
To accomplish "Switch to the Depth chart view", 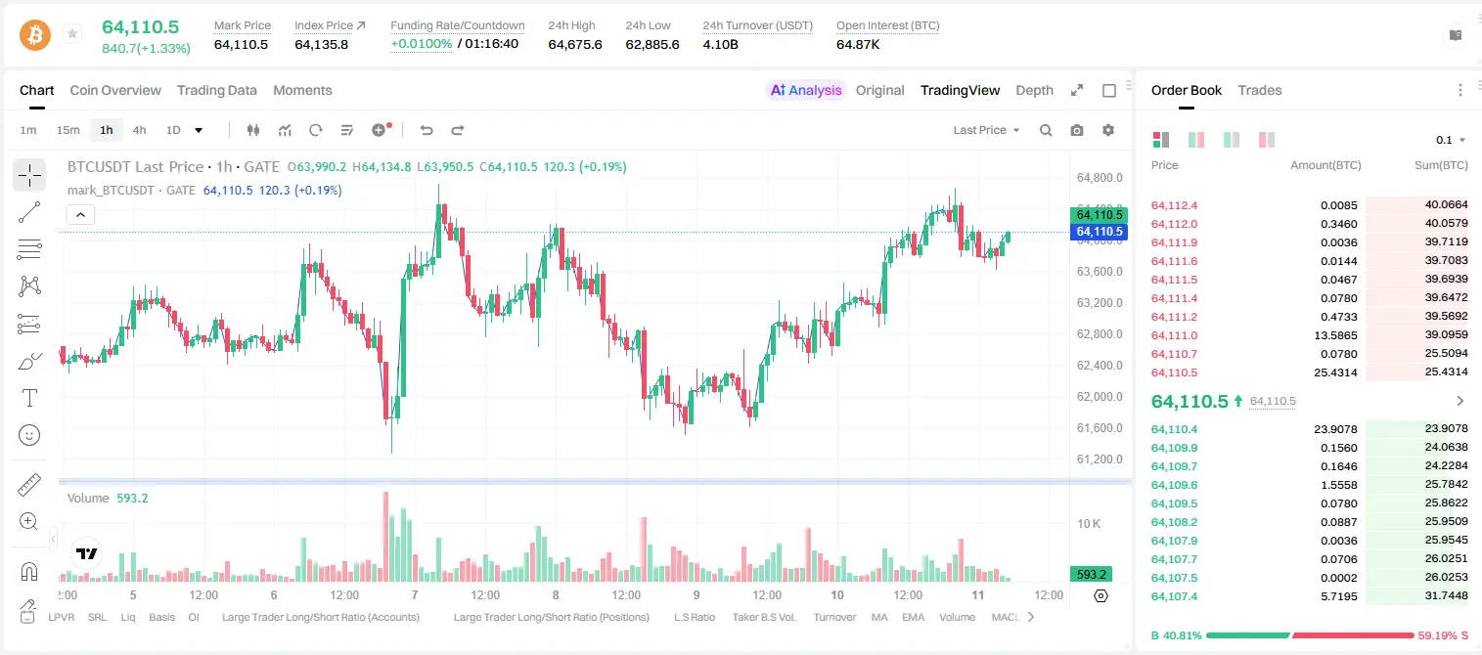I will [1034, 90].
